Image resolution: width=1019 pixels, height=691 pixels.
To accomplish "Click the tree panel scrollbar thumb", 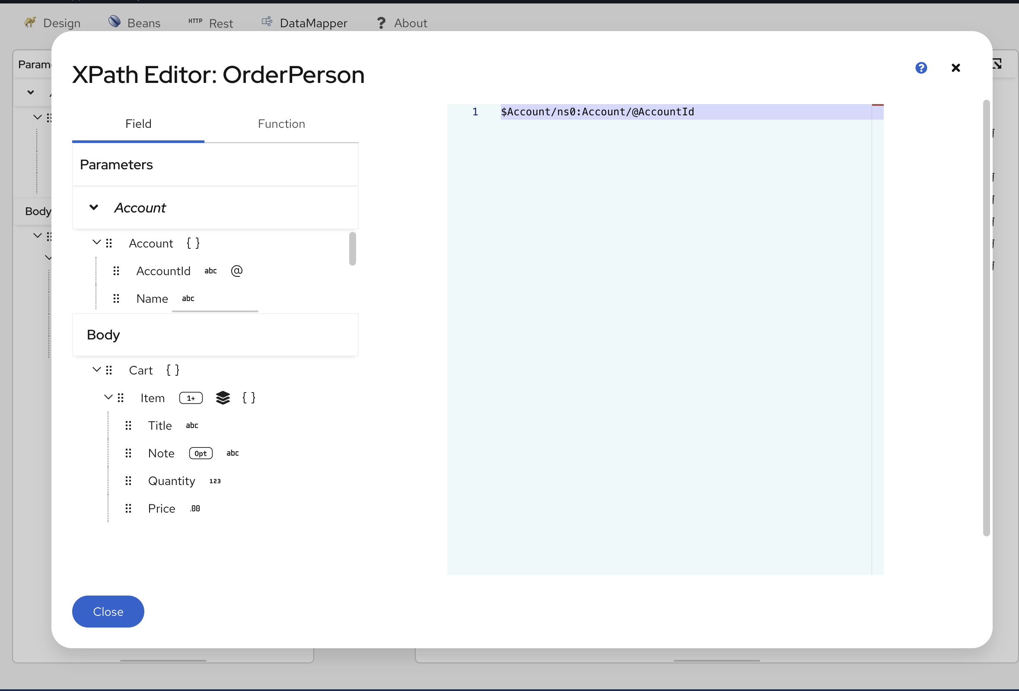I will pos(352,248).
